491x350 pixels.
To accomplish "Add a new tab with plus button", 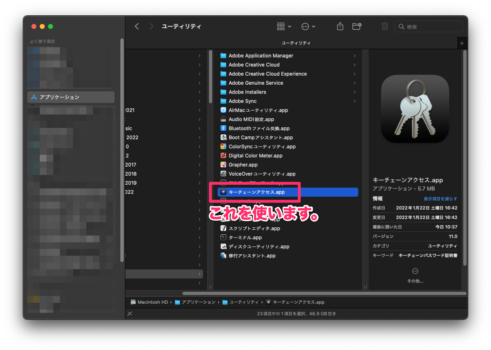I will click(x=462, y=43).
